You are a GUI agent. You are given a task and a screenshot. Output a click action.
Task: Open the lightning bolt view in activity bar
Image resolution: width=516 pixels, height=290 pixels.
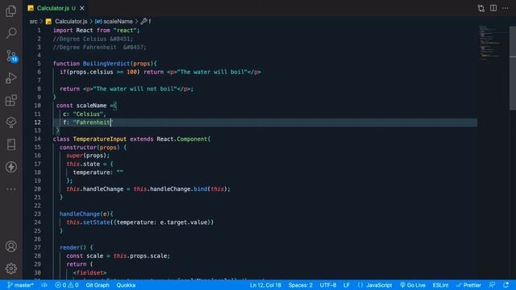pyautogui.click(x=10, y=167)
